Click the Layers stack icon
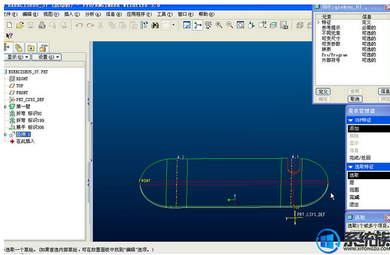This screenshot has width=390, height=255. click(x=273, y=25)
